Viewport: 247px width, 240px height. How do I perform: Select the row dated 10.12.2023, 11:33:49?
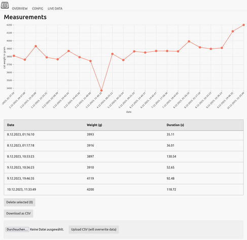(x=124, y=189)
